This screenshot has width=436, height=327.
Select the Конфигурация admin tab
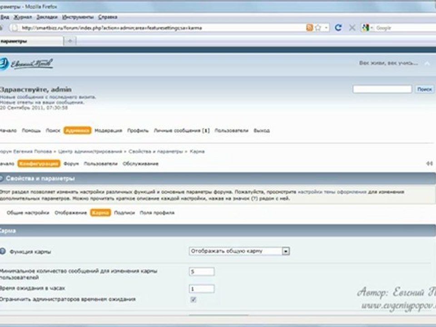coord(39,163)
